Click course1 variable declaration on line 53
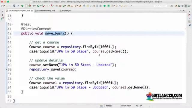Screen dimensions: 192x108 pyautogui.click(x=50, y=83)
